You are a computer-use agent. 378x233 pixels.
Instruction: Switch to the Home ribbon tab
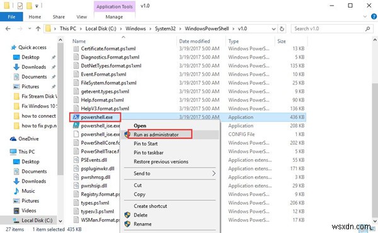tap(35, 17)
